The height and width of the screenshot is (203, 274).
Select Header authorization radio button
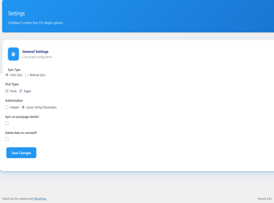(x=7, y=108)
